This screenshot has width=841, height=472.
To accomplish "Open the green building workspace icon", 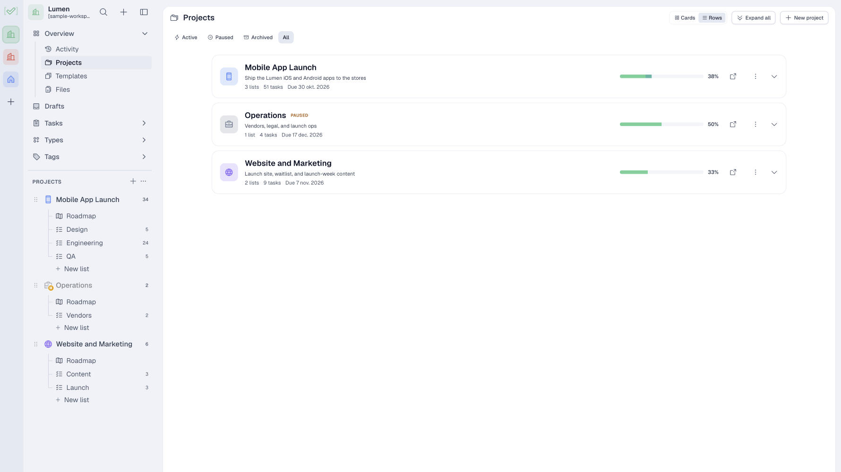I will 11,34.
